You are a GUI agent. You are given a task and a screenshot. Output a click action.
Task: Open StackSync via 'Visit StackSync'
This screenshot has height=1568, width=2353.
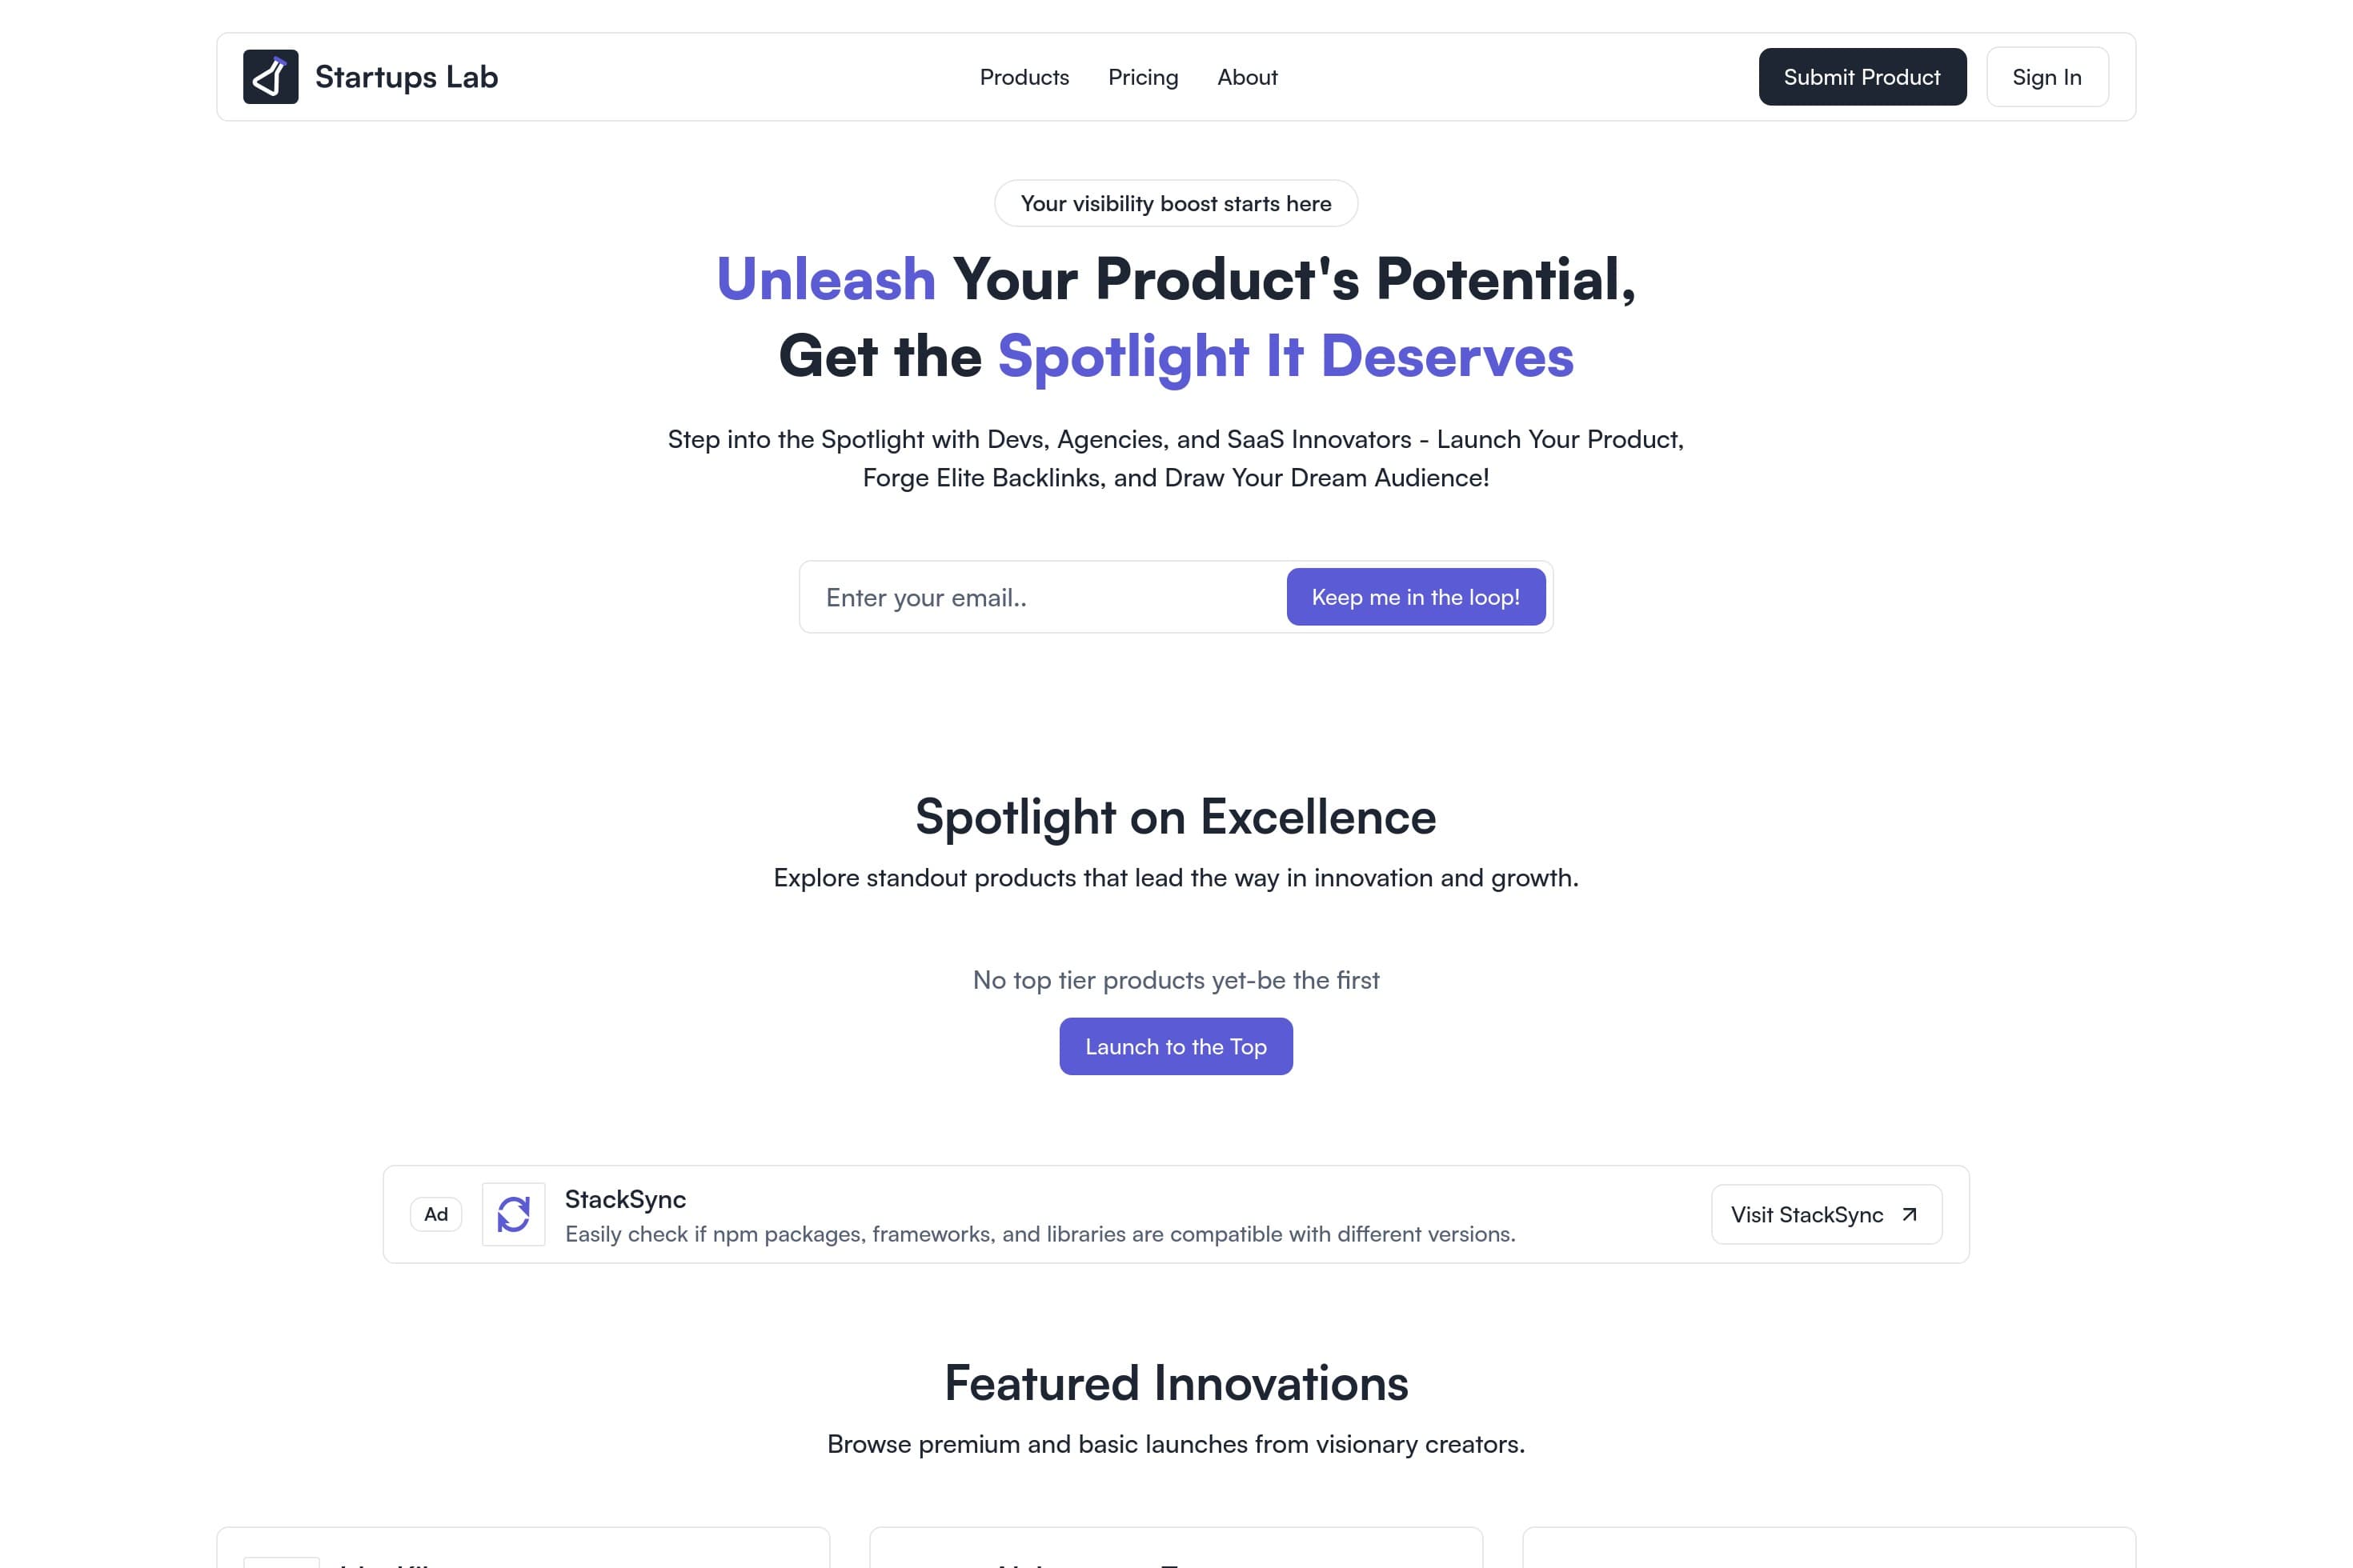pyautogui.click(x=1825, y=1214)
